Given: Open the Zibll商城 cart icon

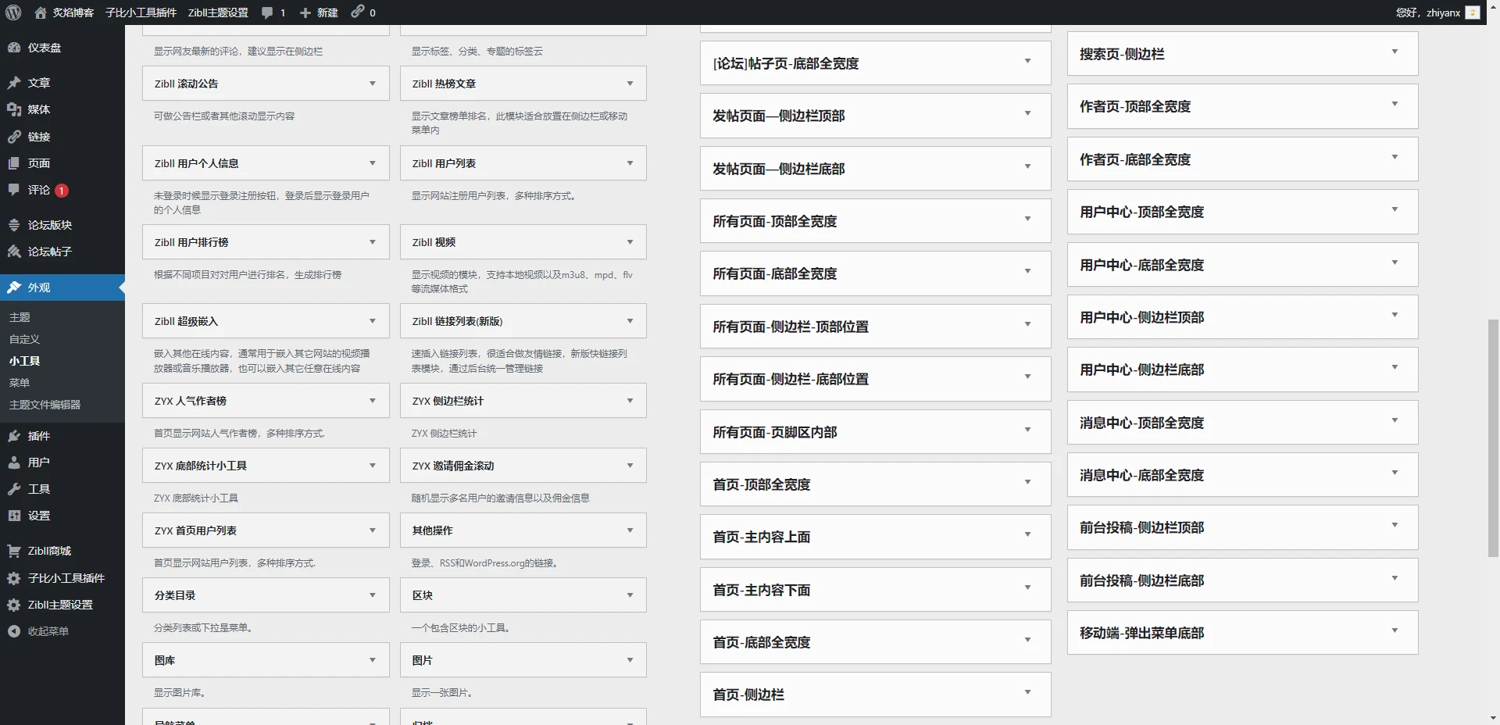Looking at the screenshot, I should (14, 551).
